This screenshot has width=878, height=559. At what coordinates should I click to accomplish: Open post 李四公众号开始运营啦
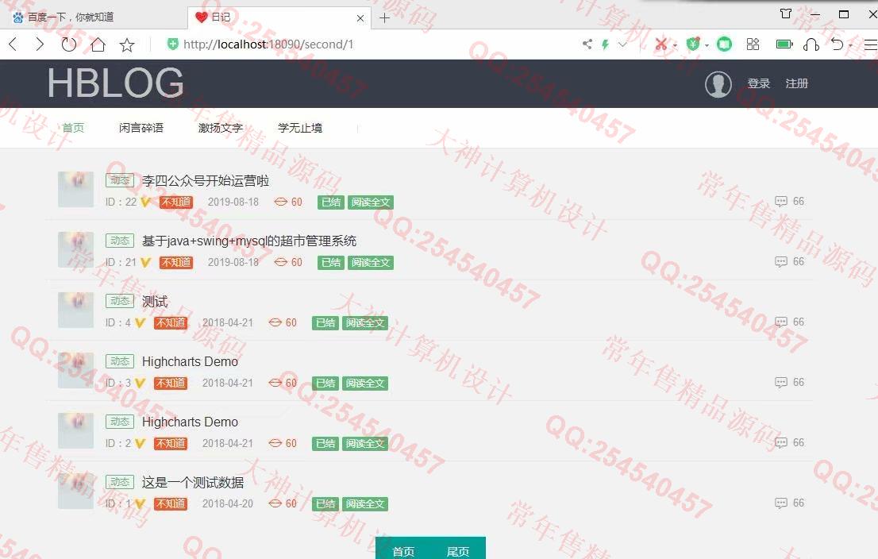pyautogui.click(x=206, y=180)
